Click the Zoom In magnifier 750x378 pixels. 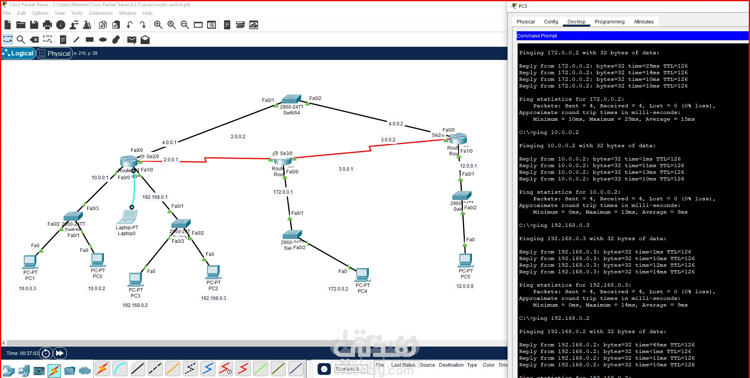coord(158,25)
